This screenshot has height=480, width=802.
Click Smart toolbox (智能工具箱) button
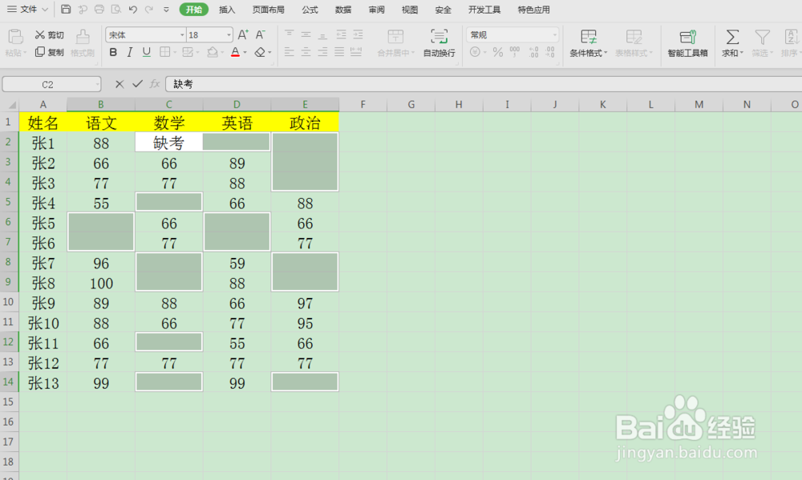pos(687,43)
